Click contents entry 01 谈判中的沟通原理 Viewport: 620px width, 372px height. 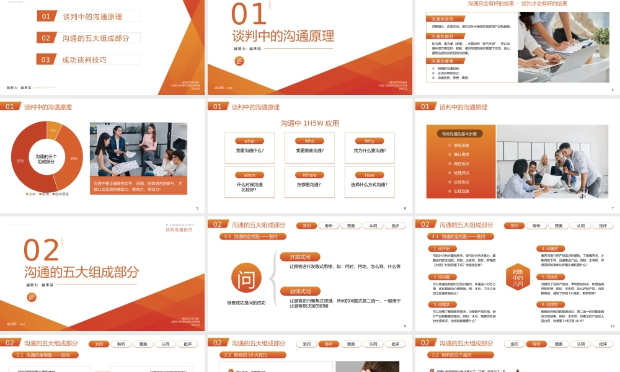point(89,16)
